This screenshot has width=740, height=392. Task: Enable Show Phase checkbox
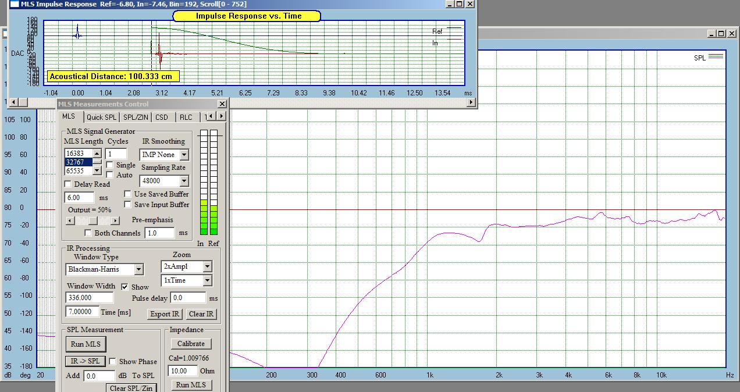[113, 361]
